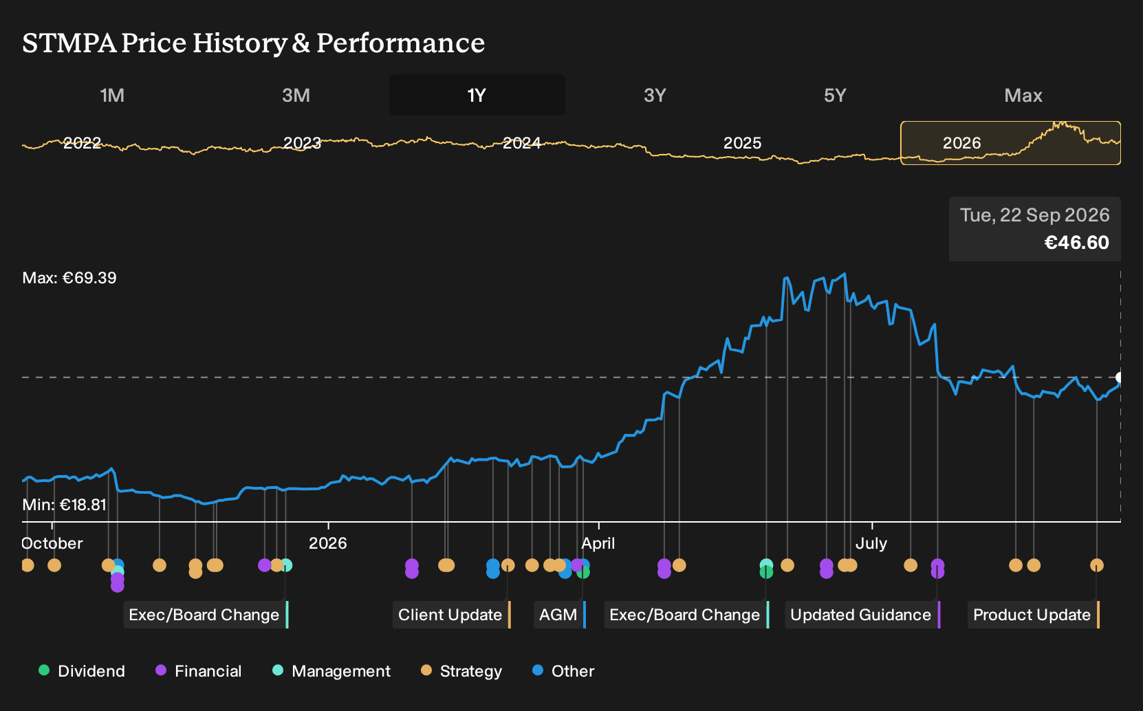This screenshot has width=1143, height=711.
Task: Click the highlighted 2026 window in overview chart
Action: tap(1010, 143)
